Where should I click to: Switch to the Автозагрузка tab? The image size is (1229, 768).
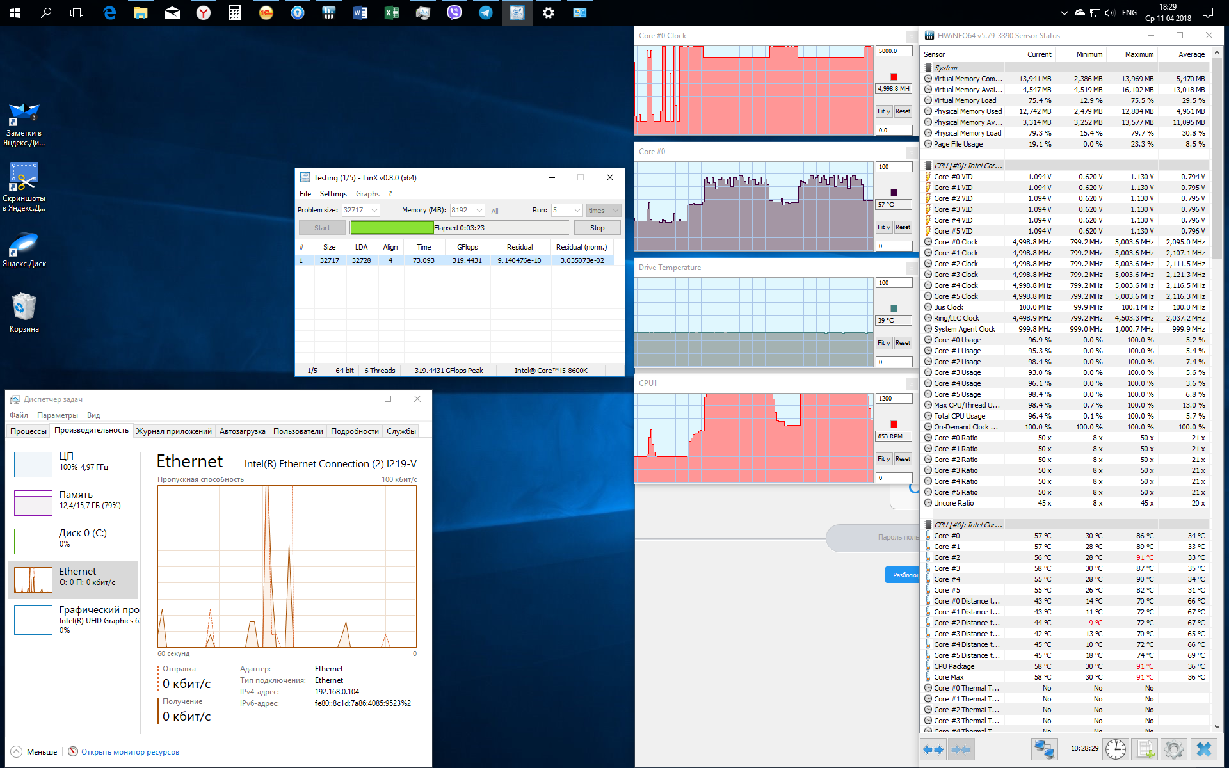point(242,431)
